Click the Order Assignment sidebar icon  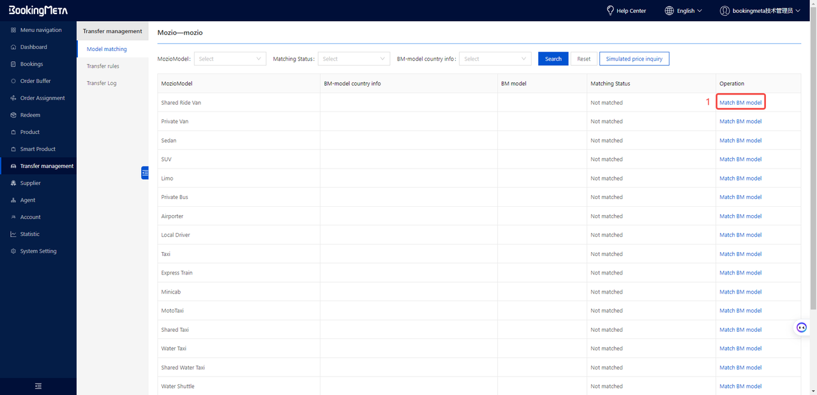tap(13, 98)
